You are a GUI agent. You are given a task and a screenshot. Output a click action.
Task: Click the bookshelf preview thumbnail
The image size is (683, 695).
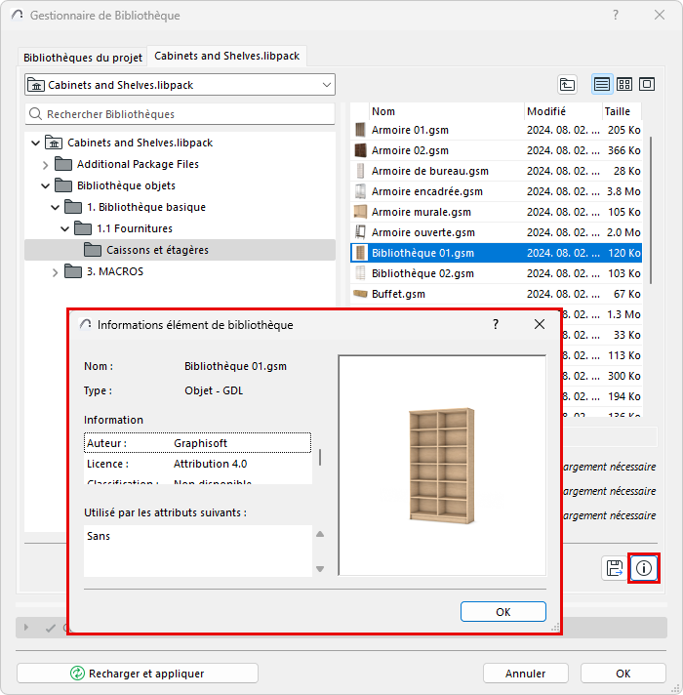[442, 466]
